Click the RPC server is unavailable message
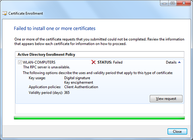Image resolution: width=193 pixels, height=140 pixels. pyautogui.click(x=47, y=67)
